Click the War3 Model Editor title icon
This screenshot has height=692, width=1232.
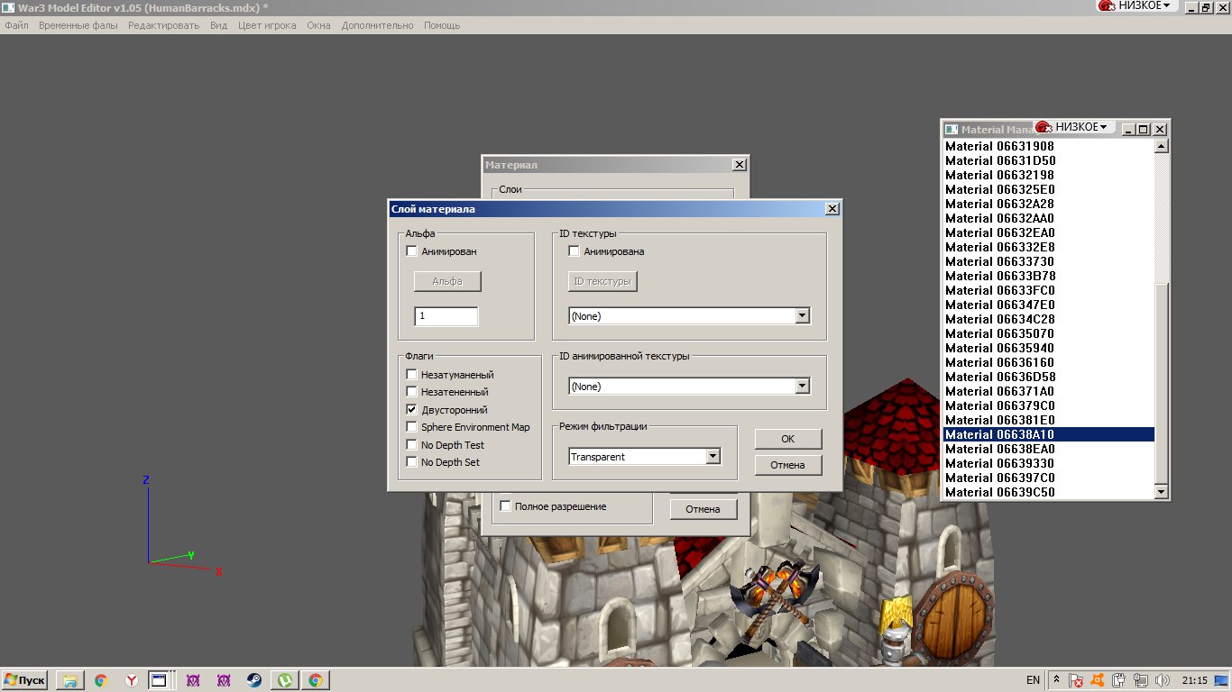pyautogui.click(x=8, y=7)
